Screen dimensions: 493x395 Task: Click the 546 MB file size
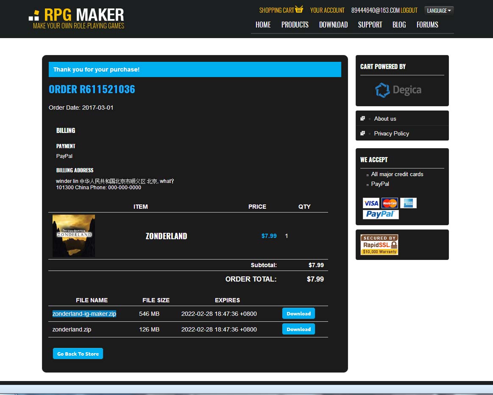149,314
